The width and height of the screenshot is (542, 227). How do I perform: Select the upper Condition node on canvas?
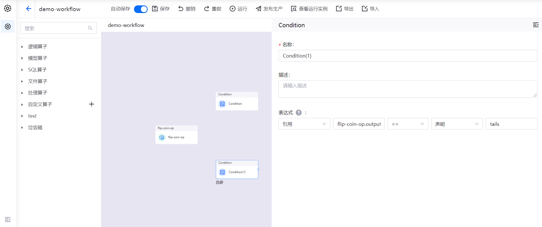(237, 101)
